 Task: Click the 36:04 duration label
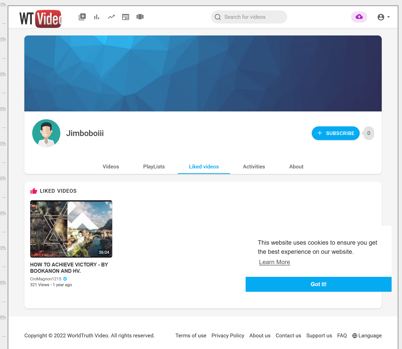(104, 252)
